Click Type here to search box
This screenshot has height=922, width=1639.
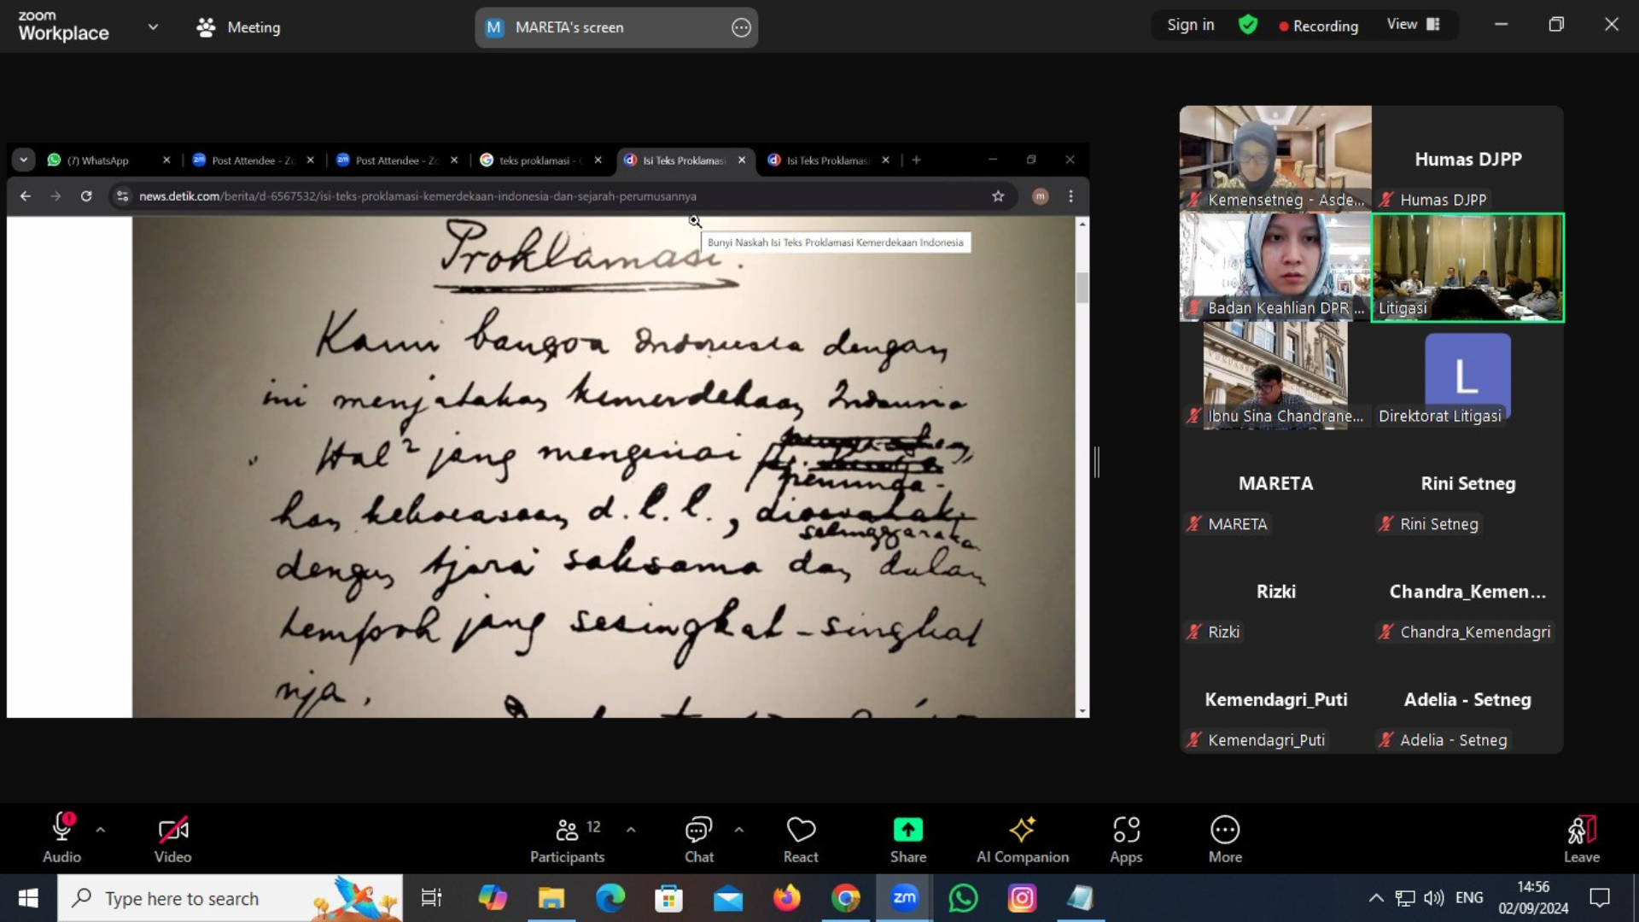point(230,898)
